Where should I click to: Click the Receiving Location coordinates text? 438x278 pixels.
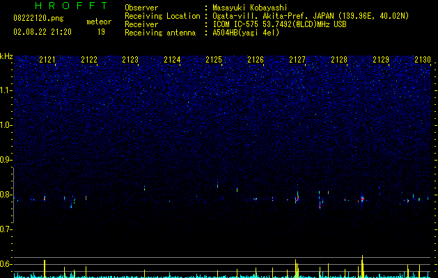[x=311, y=16]
